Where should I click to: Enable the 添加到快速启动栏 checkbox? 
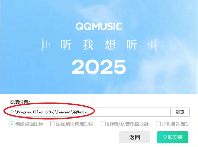(53, 124)
